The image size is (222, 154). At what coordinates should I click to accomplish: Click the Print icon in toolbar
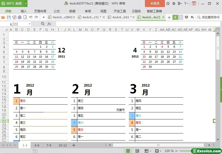(x=20, y=17)
